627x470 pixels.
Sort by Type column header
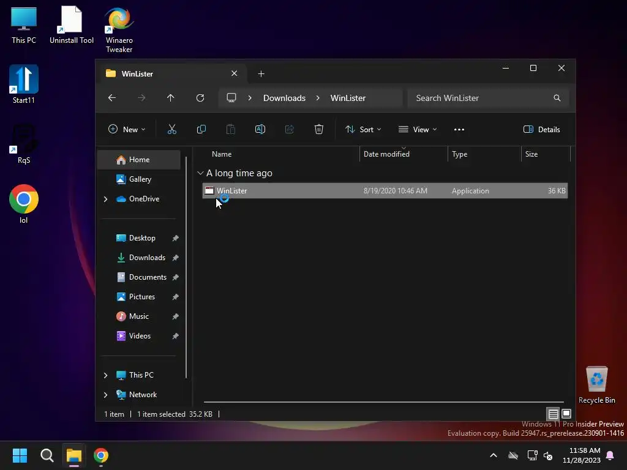[485, 154]
